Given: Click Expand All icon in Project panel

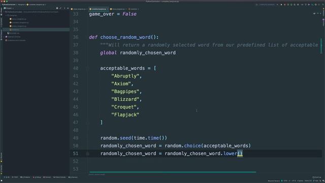Looking at the screenshot, I should [x=60, y=8].
